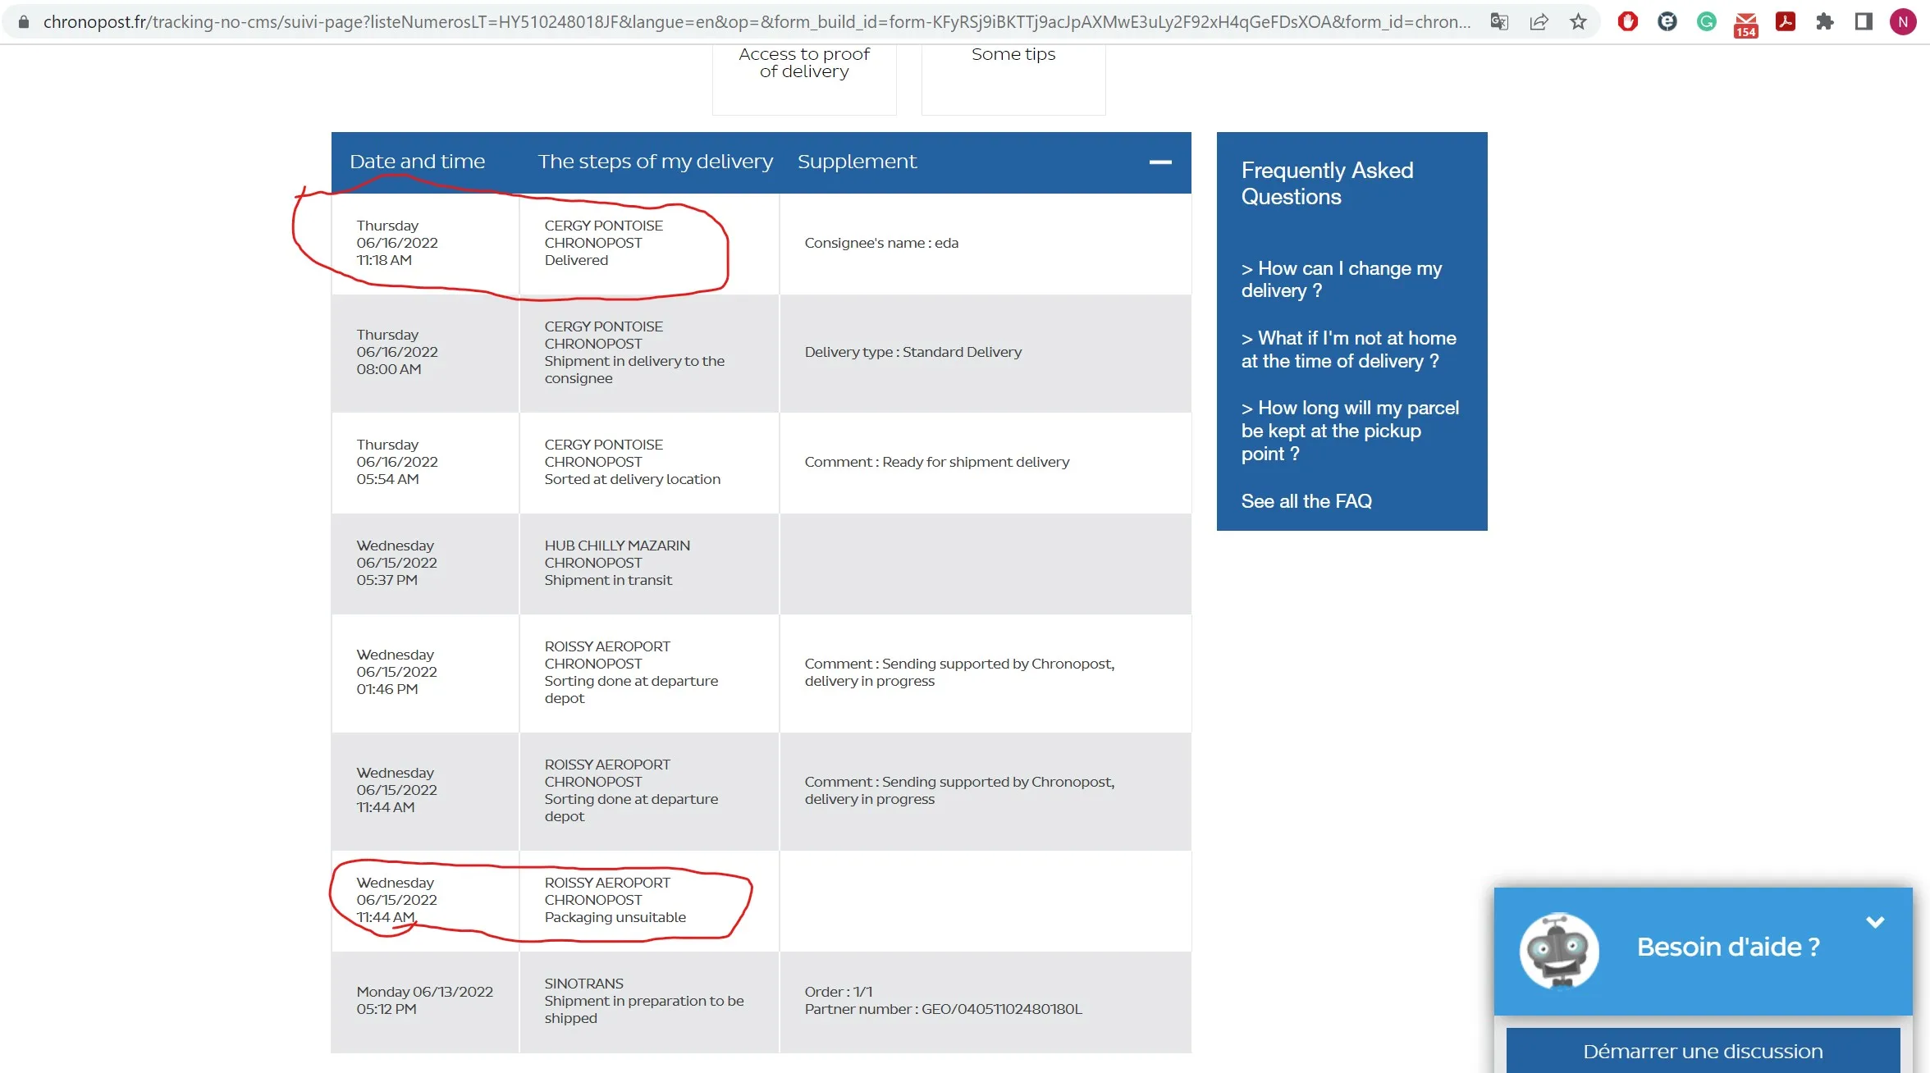Click the share page icon
This screenshot has height=1073, width=1930.
pos(1539,22)
